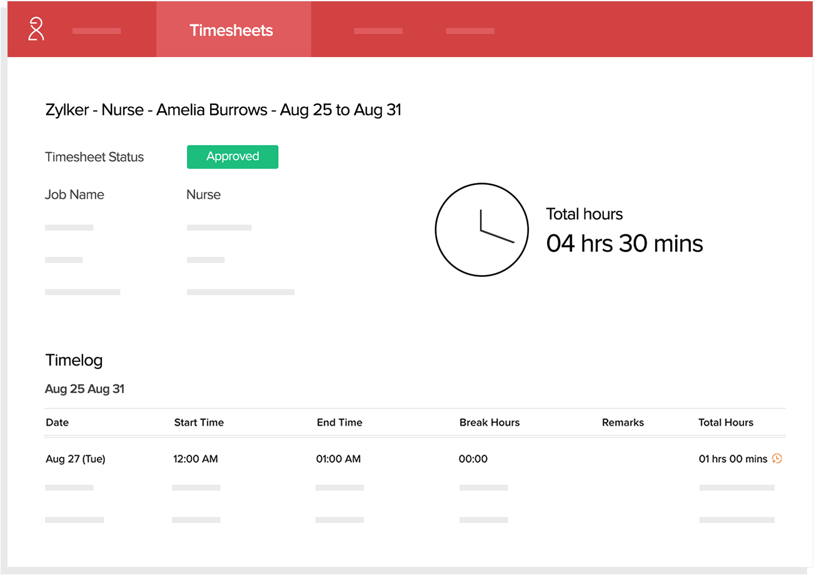
Task: Click the 04 hrs 30 mins total
Action: 625,243
